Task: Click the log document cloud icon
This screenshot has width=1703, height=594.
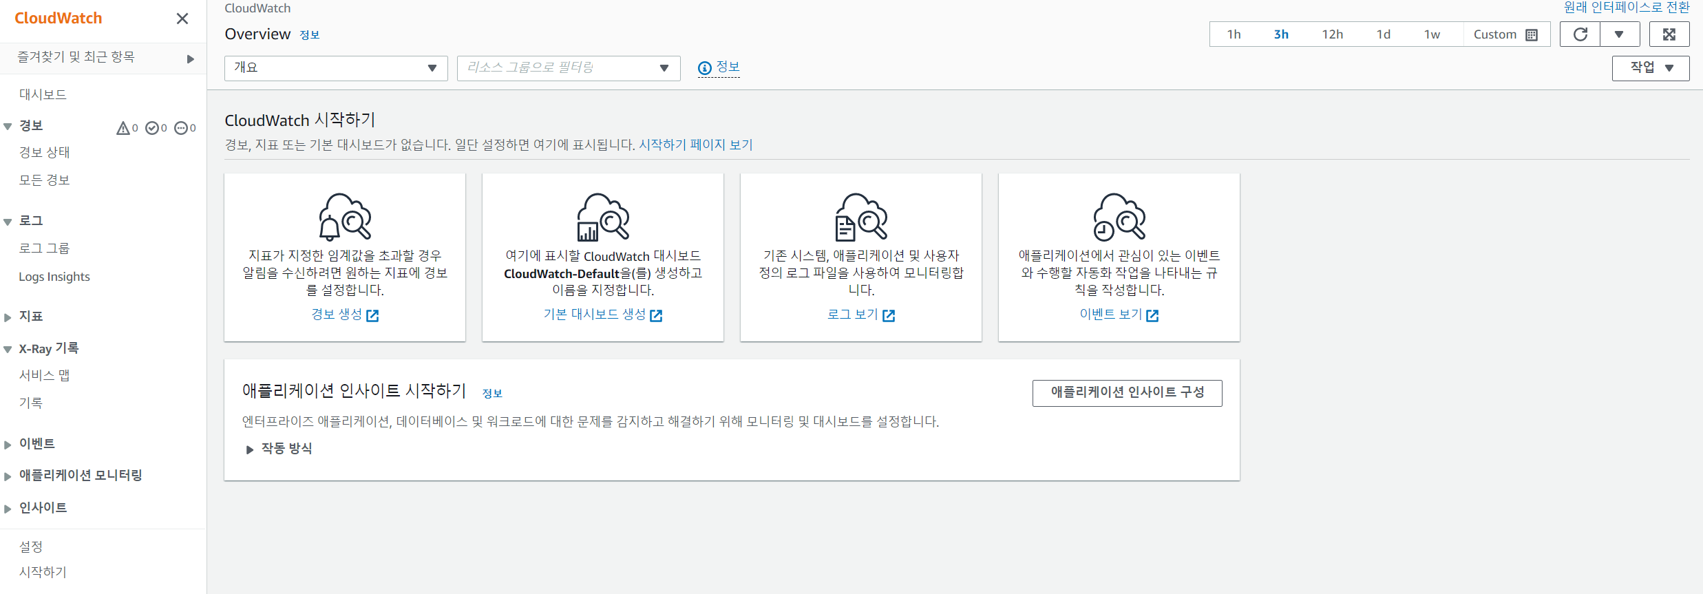Action: pyautogui.click(x=861, y=217)
